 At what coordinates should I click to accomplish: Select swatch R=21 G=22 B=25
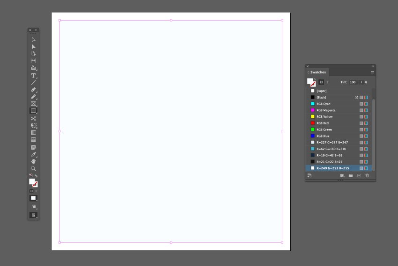click(x=339, y=162)
